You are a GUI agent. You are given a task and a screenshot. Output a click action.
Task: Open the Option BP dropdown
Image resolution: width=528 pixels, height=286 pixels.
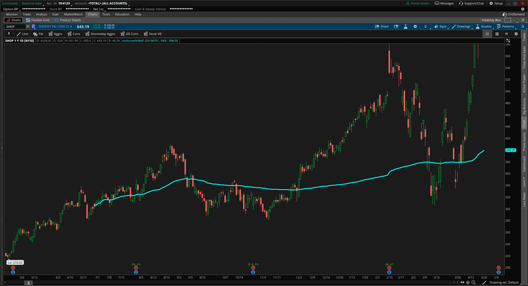(11, 9)
